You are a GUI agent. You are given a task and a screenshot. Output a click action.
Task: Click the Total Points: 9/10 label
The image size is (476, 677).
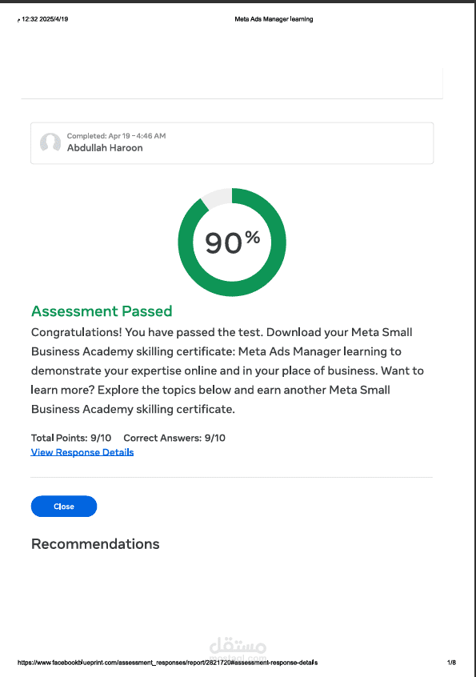[x=70, y=438]
